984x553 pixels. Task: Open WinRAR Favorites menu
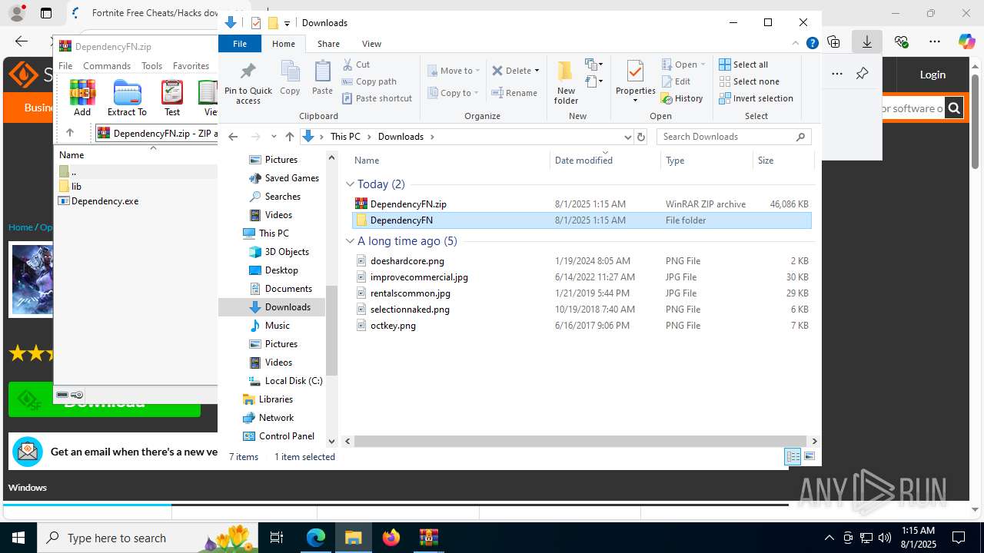pos(191,66)
